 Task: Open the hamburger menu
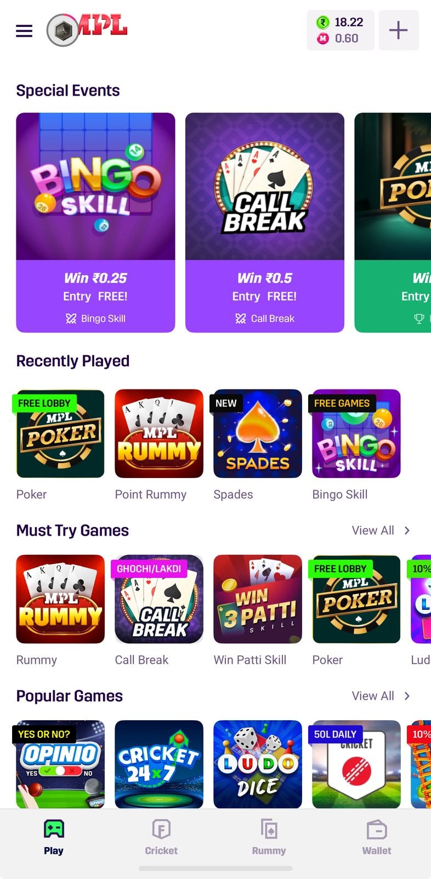24,31
